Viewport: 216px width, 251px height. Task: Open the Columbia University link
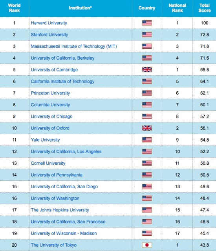click(50, 105)
